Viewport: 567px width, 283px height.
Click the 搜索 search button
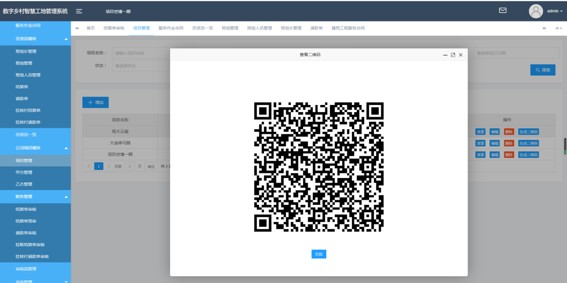tap(543, 70)
